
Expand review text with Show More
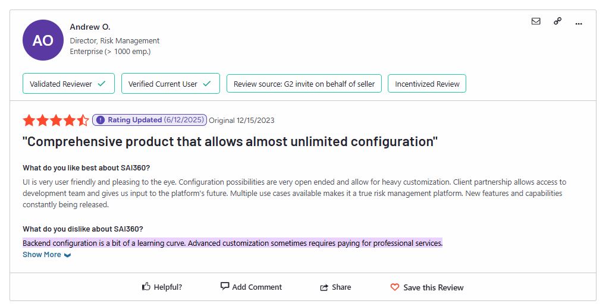[46, 255]
